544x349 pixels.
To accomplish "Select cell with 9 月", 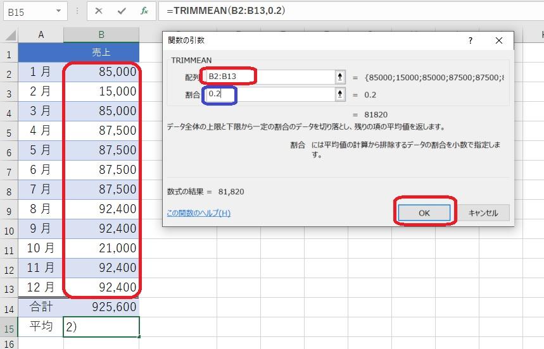I will click(x=41, y=228).
